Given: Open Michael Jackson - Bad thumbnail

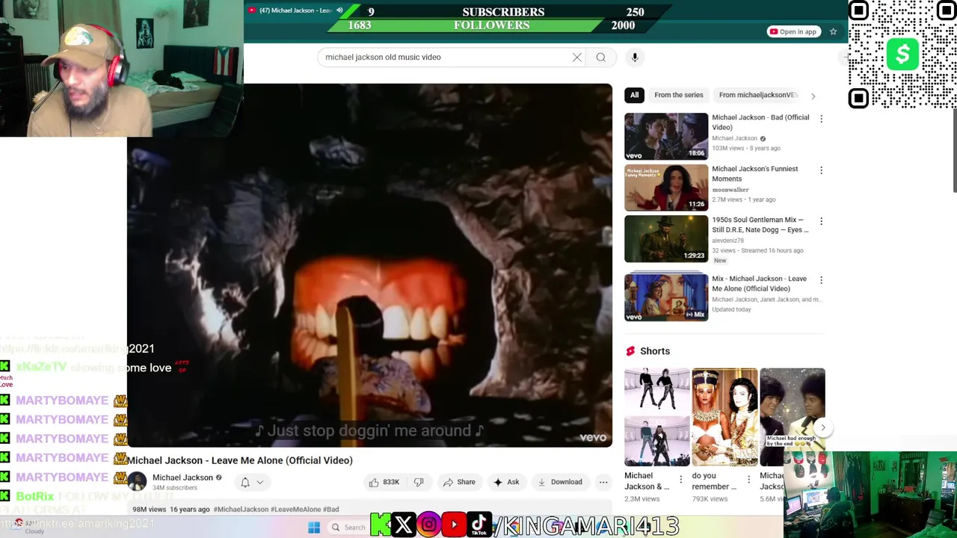Looking at the screenshot, I should [666, 136].
